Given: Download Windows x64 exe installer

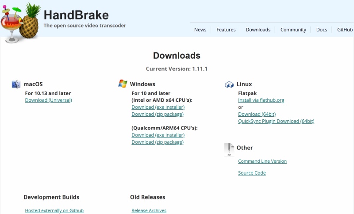Looking at the screenshot, I should click(x=158, y=107).
